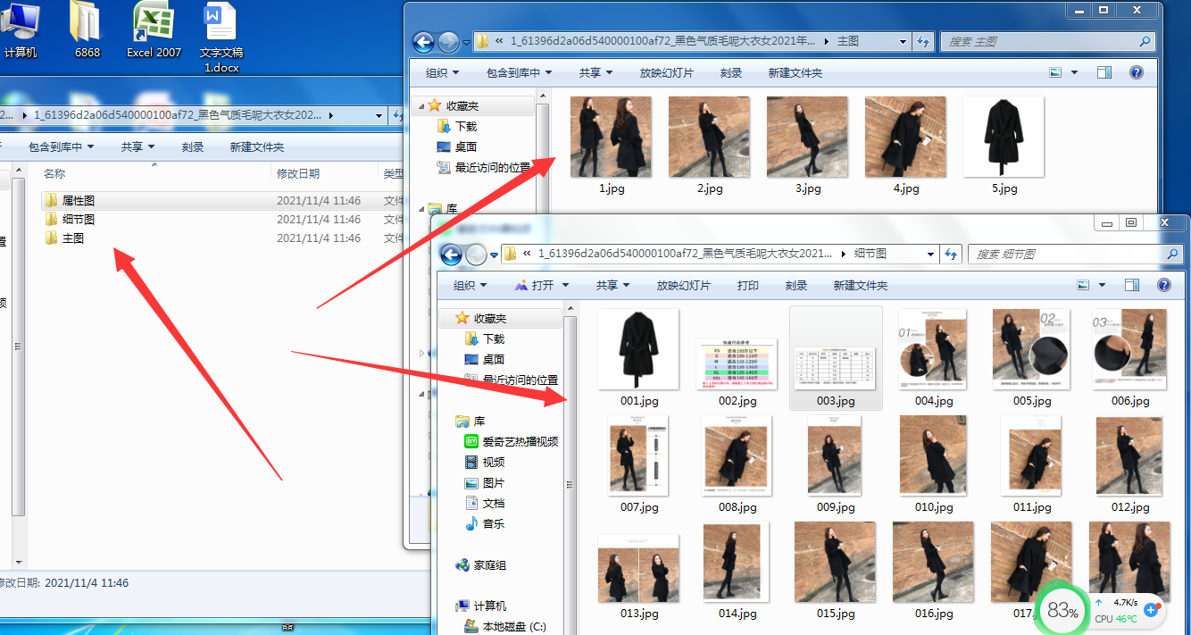Open help in the 细节图 window

[x=1163, y=285]
